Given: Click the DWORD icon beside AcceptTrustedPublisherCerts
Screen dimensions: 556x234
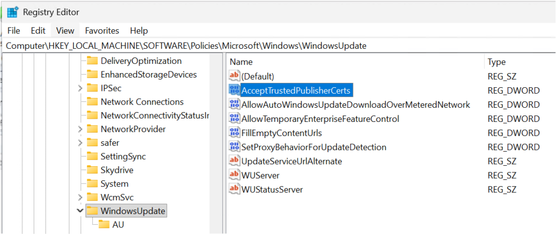Looking at the screenshot, I should [x=235, y=90].
